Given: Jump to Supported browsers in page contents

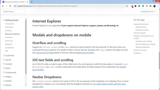Looking at the screenshot, I should coord(141,24).
